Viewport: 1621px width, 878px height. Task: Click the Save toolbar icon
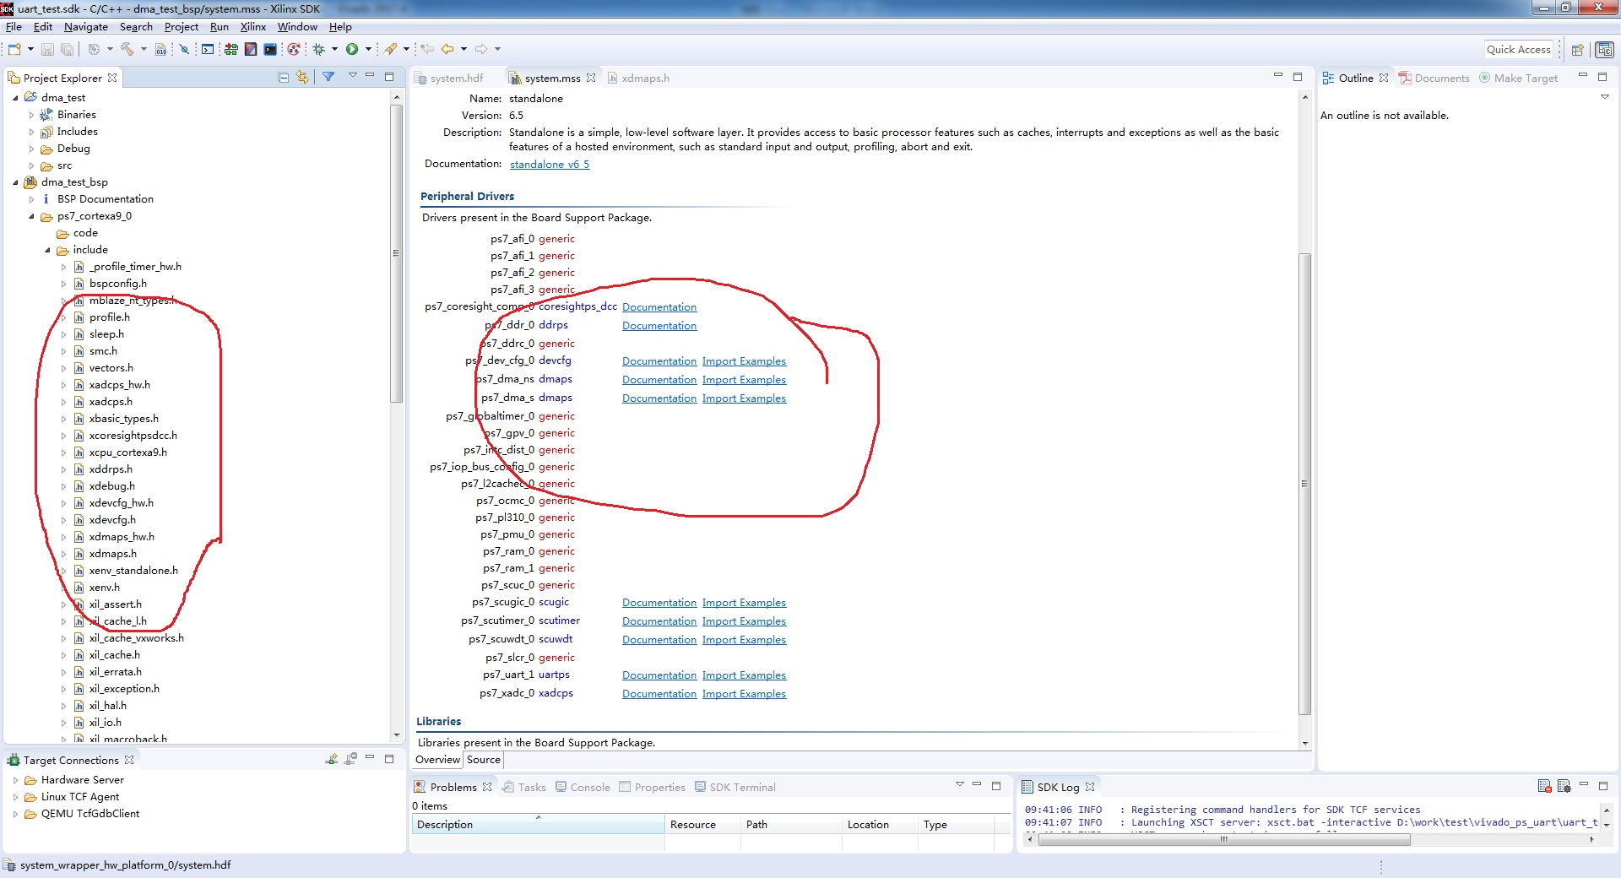[x=47, y=50]
